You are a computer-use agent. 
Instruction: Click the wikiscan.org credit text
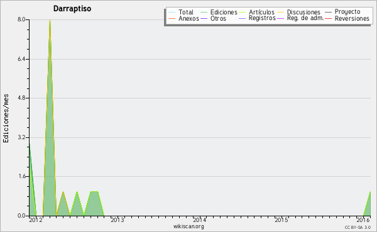tap(188, 226)
